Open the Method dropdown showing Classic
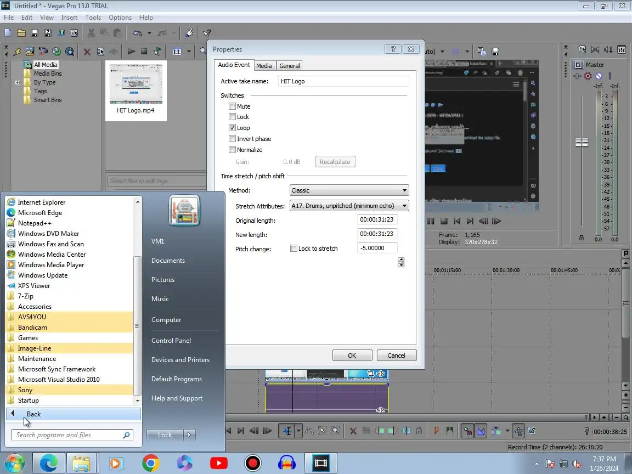 (349, 190)
